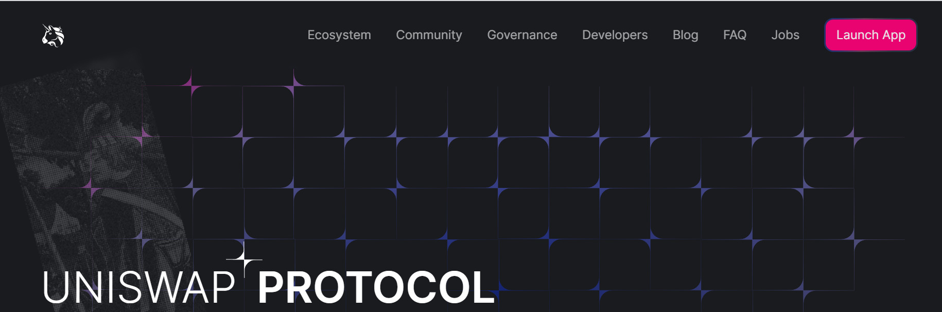Click the Uniswap unicorn logo

pos(53,36)
